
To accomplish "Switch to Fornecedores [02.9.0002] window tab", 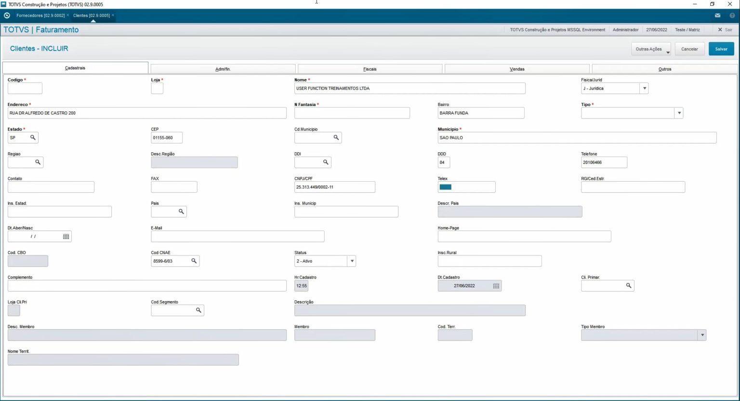I will tap(40, 15).
